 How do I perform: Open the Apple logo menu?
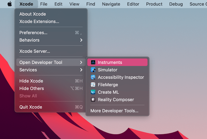[x=9, y=4]
